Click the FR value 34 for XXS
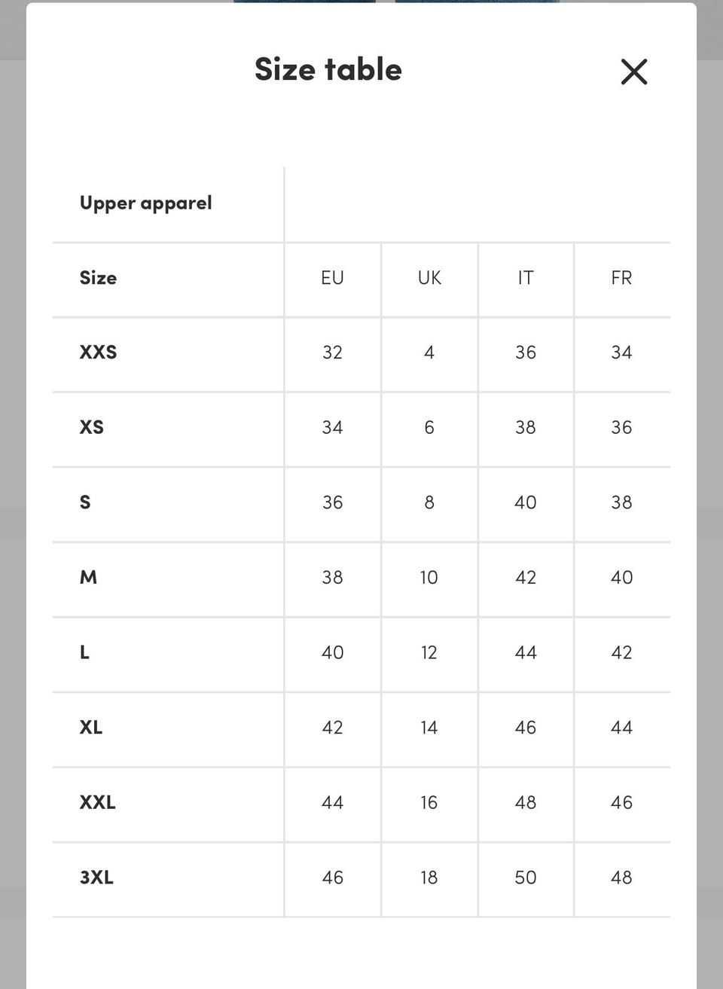 tap(621, 353)
